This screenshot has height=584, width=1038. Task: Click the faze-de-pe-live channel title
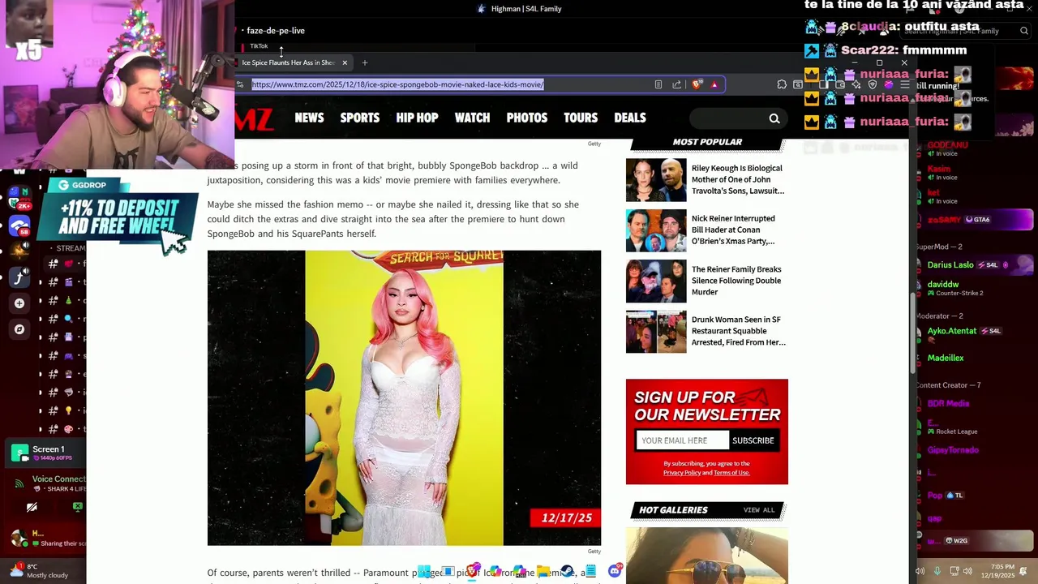(x=276, y=31)
